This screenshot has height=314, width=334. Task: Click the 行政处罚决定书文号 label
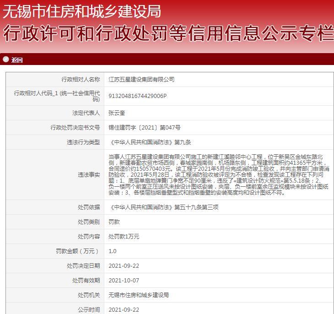click(75, 128)
